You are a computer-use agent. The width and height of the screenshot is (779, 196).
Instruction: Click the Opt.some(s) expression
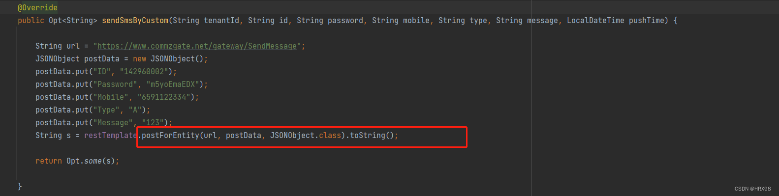coord(91,161)
